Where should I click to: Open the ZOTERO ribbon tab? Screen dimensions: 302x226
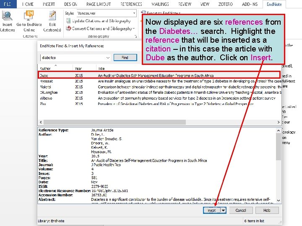(225, 4)
